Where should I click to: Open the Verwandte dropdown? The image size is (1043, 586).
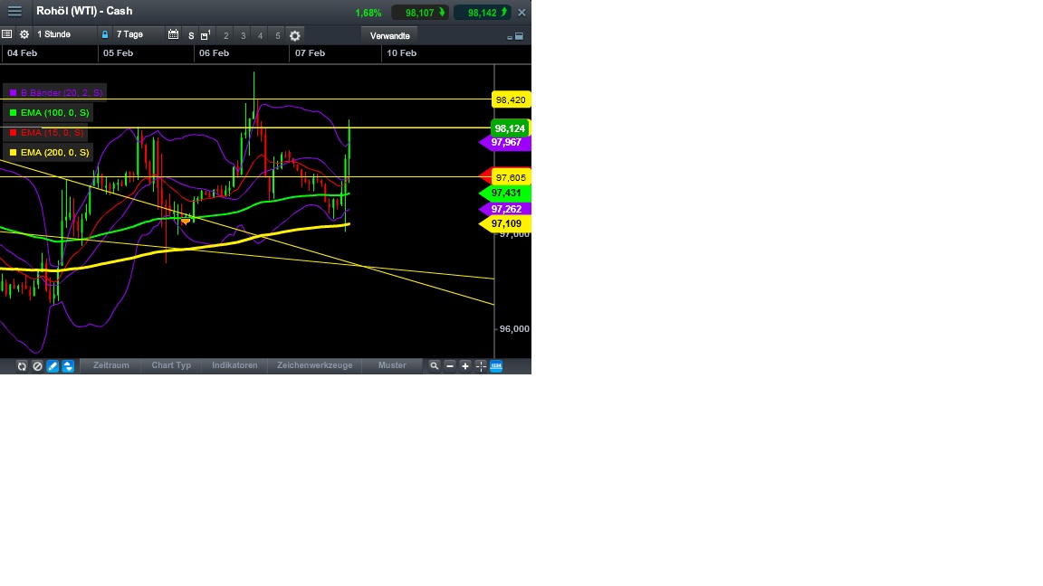(389, 35)
